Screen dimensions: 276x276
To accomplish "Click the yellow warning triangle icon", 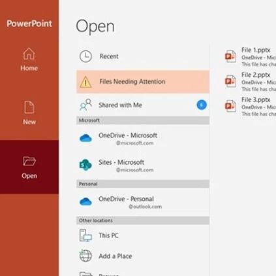I will pos(85,82).
